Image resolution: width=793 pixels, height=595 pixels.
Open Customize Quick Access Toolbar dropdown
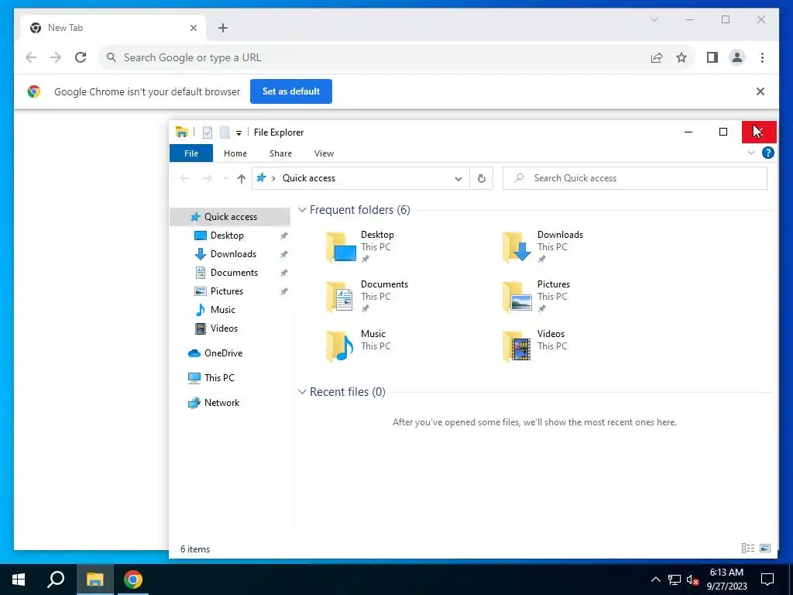click(x=239, y=133)
